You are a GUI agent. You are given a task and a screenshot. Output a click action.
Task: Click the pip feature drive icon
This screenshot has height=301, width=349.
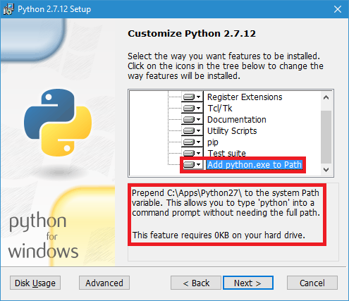[x=189, y=142]
